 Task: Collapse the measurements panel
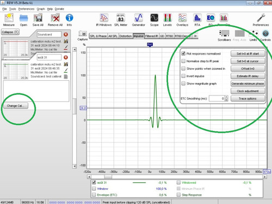10,32
